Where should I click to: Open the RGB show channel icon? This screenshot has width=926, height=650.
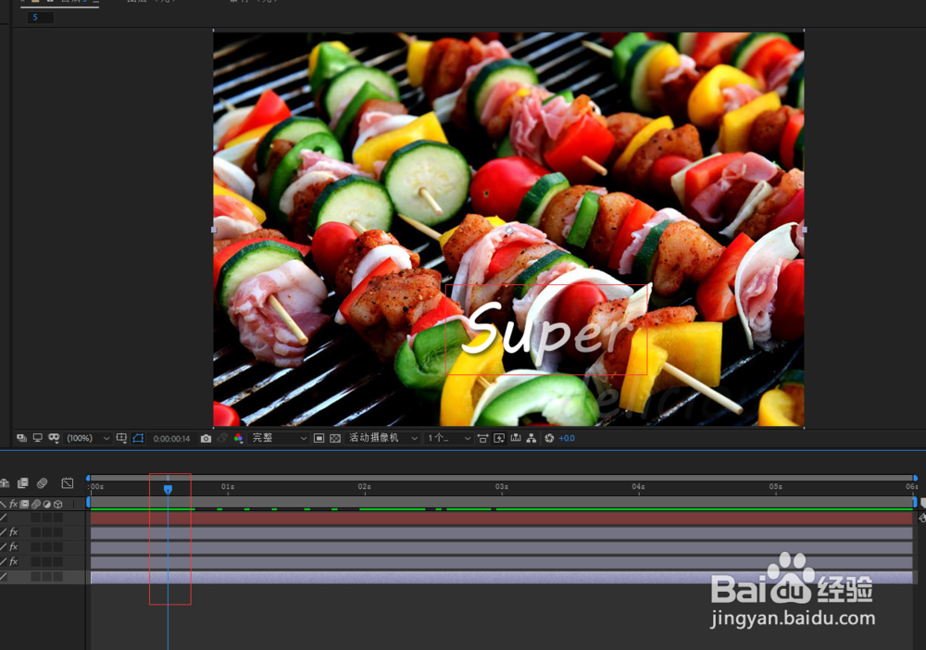pos(238,438)
